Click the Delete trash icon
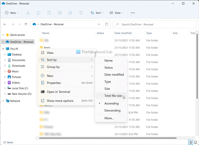This screenshot has width=199, height=145. 81,13
